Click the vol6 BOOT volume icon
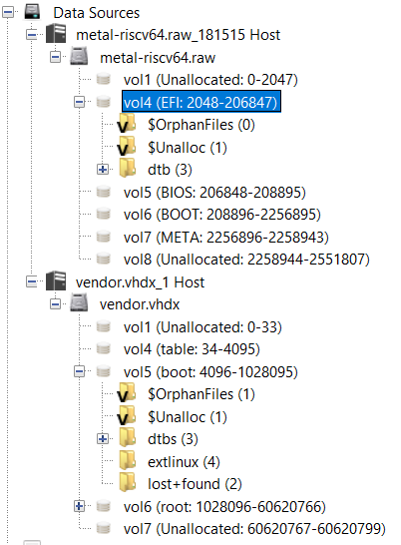 coord(104,214)
